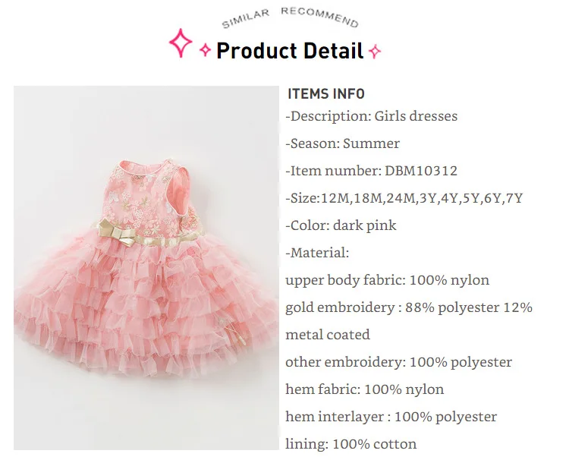Click the metal coated text
569x460 pixels.
(328, 335)
